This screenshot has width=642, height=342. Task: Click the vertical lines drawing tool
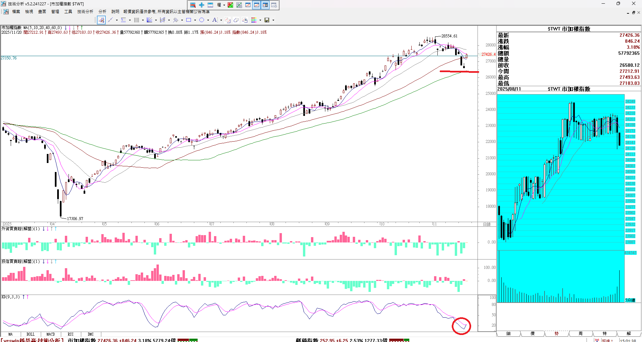(136, 20)
